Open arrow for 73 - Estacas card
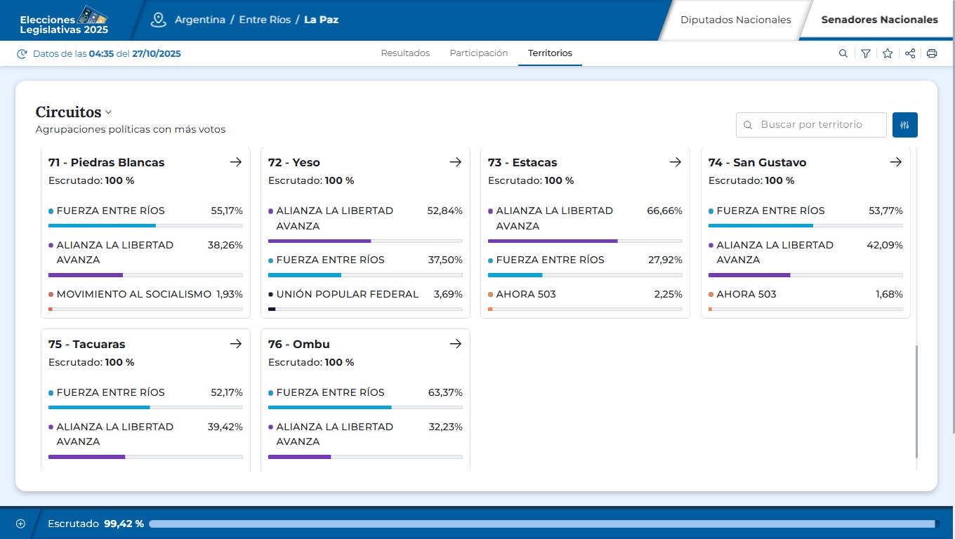Screen dimensions: 955x539 676,162
